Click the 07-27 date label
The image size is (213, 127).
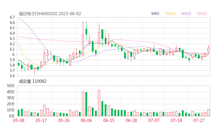pos(199,120)
